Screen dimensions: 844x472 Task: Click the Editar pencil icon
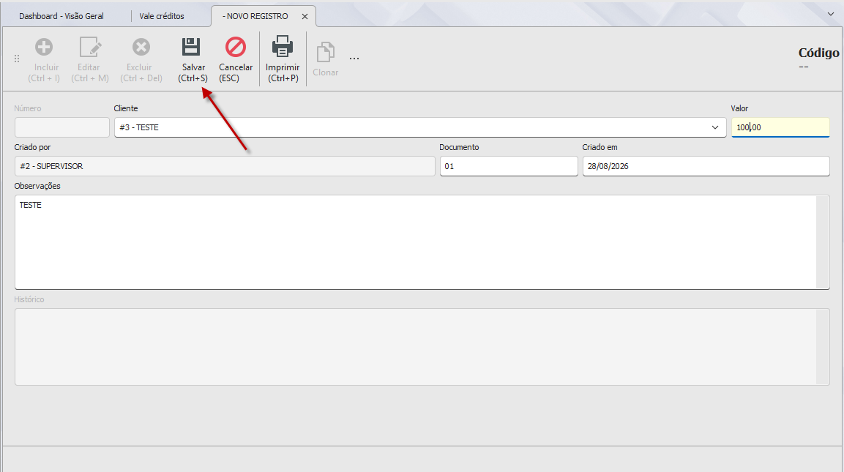[90, 47]
